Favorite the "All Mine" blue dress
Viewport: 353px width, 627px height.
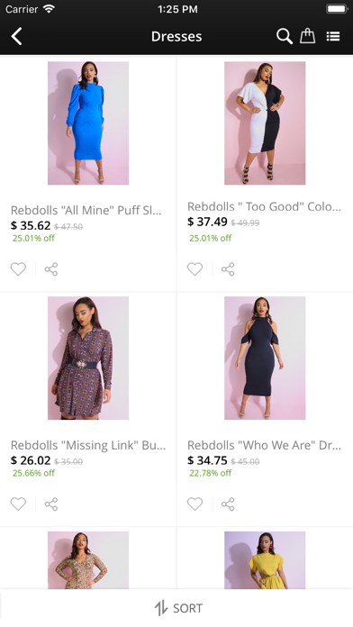18,269
